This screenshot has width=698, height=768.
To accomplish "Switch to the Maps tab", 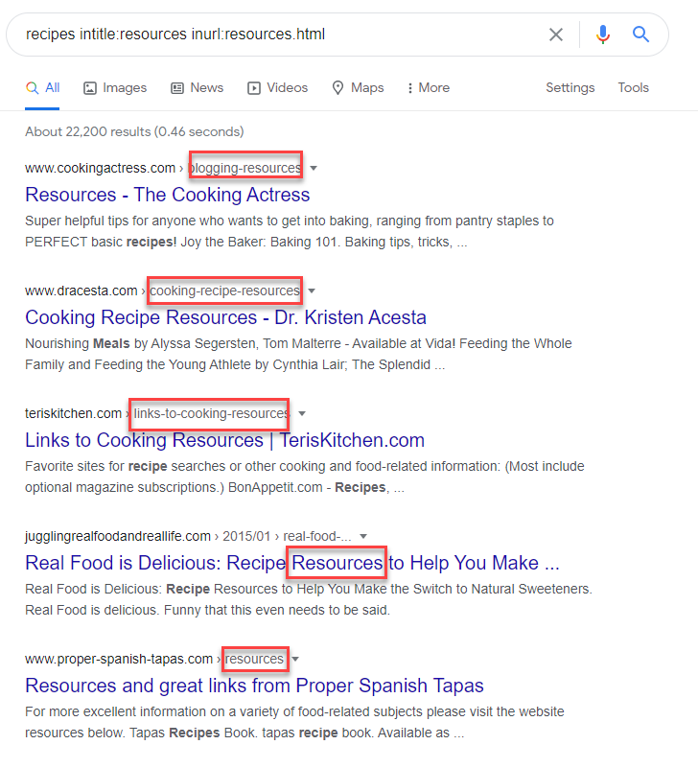I will pyautogui.click(x=358, y=88).
